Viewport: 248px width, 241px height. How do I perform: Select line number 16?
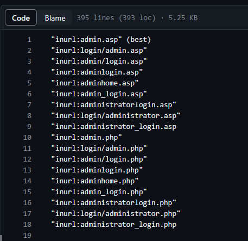tap(27, 203)
